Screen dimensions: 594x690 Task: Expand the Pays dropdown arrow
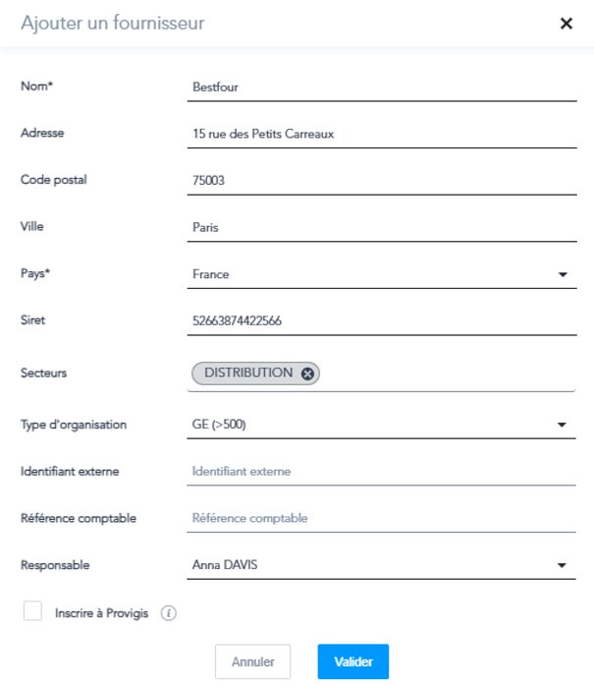(x=563, y=275)
